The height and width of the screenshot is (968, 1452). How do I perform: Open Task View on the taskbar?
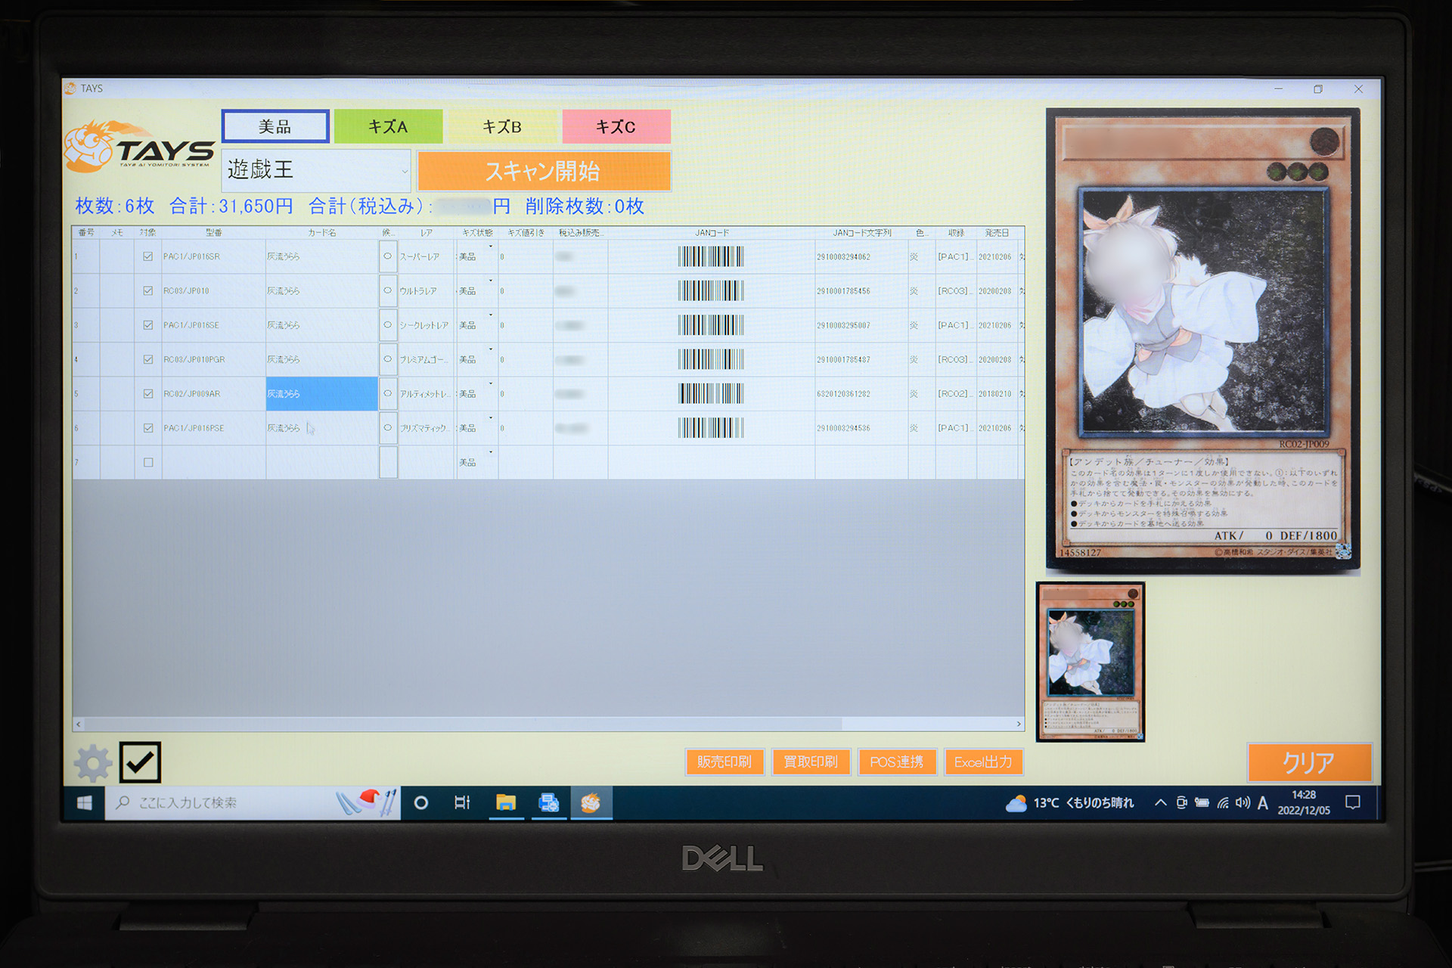click(462, 802)
